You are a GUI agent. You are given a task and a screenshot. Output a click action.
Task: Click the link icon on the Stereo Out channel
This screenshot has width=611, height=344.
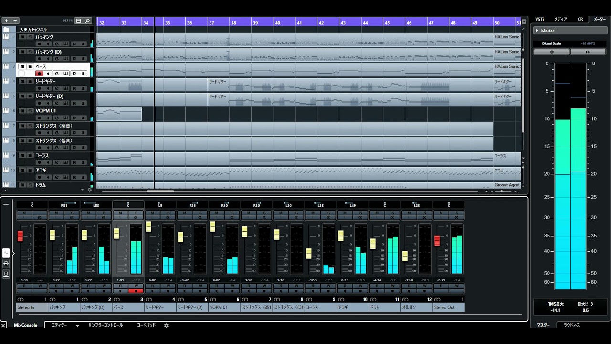click(x=436, y=300)
